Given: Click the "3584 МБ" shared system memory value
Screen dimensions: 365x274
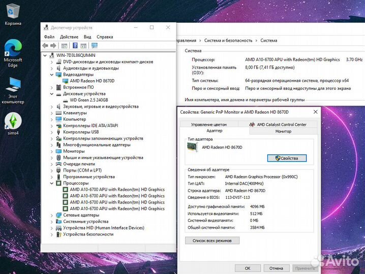Looking at the screenshot, I should 257,227.
